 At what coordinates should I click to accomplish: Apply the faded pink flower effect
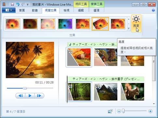coord(48,24)
